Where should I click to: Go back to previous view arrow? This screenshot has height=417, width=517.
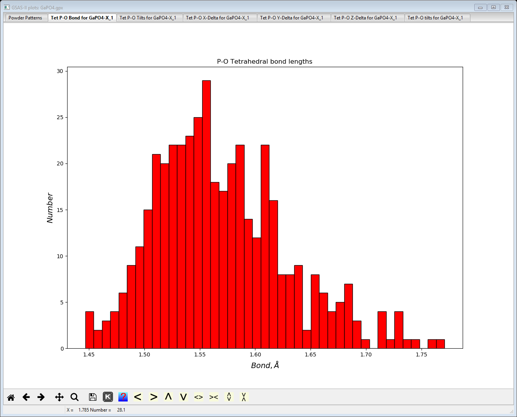coord(26,397)
